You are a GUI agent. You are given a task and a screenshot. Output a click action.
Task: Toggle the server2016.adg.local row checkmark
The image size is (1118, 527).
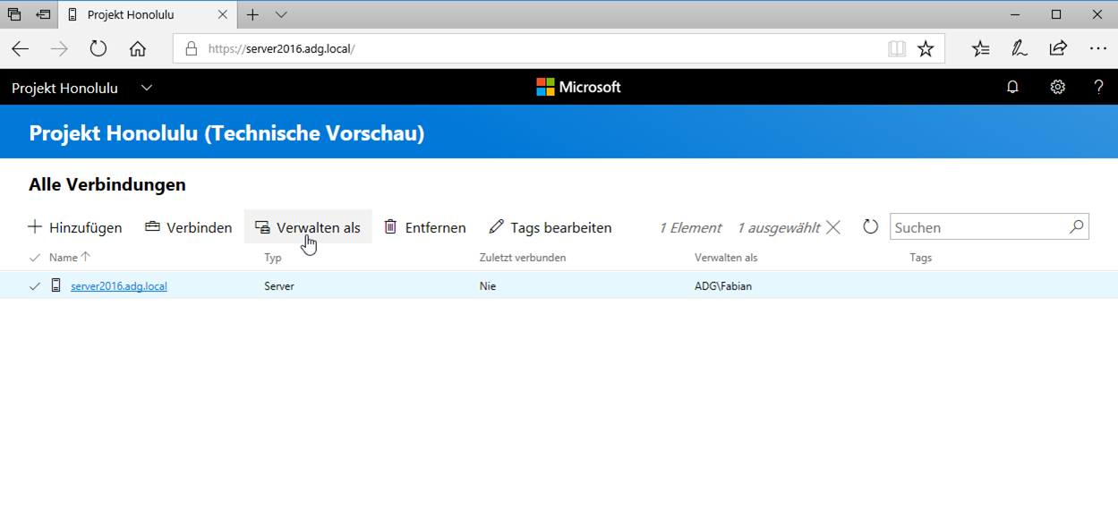coord(35,286)
